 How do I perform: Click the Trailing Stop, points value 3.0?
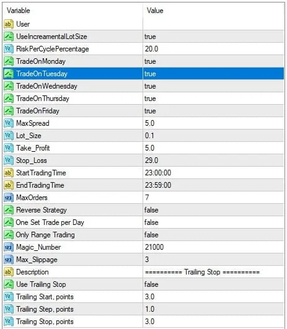[149, 322]
